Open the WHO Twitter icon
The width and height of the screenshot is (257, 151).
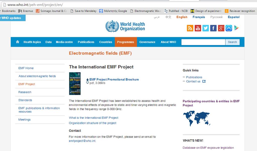206,28
